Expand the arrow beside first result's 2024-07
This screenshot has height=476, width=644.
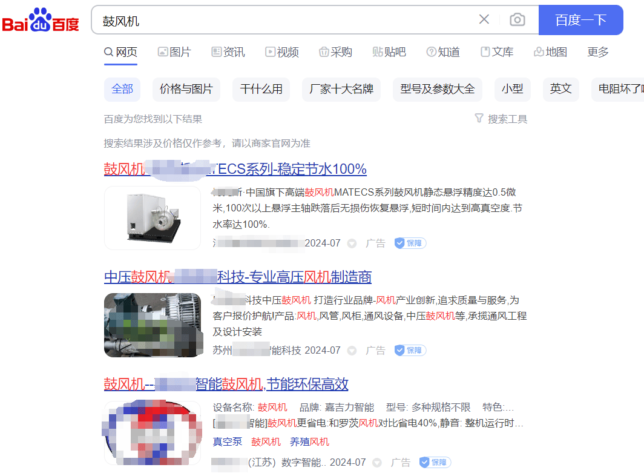click(x=352, y=243)
